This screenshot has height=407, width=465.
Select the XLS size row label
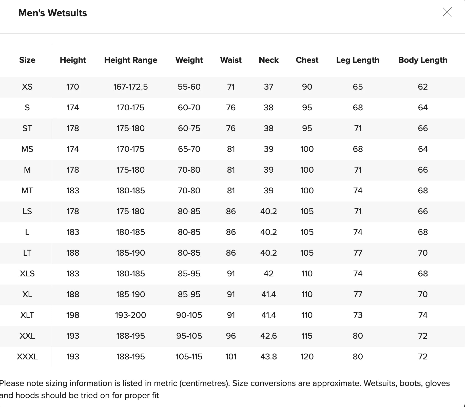[x=27, y=274]
